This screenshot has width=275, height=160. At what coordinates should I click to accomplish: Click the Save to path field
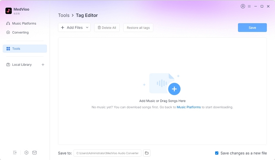[107, 153]
